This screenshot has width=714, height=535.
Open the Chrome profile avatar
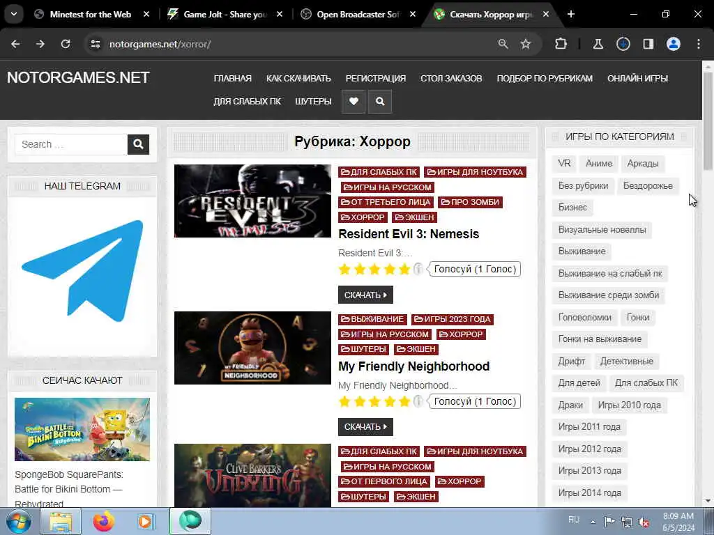pos(674,44)
